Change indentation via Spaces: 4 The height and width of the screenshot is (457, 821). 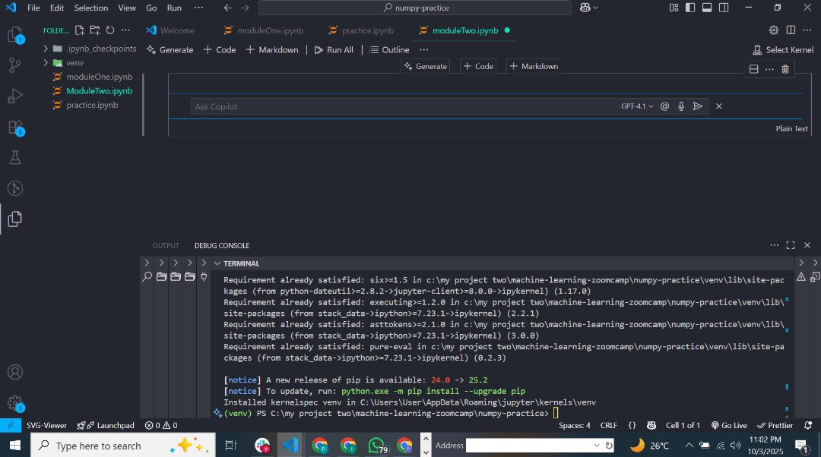(574, 426)
